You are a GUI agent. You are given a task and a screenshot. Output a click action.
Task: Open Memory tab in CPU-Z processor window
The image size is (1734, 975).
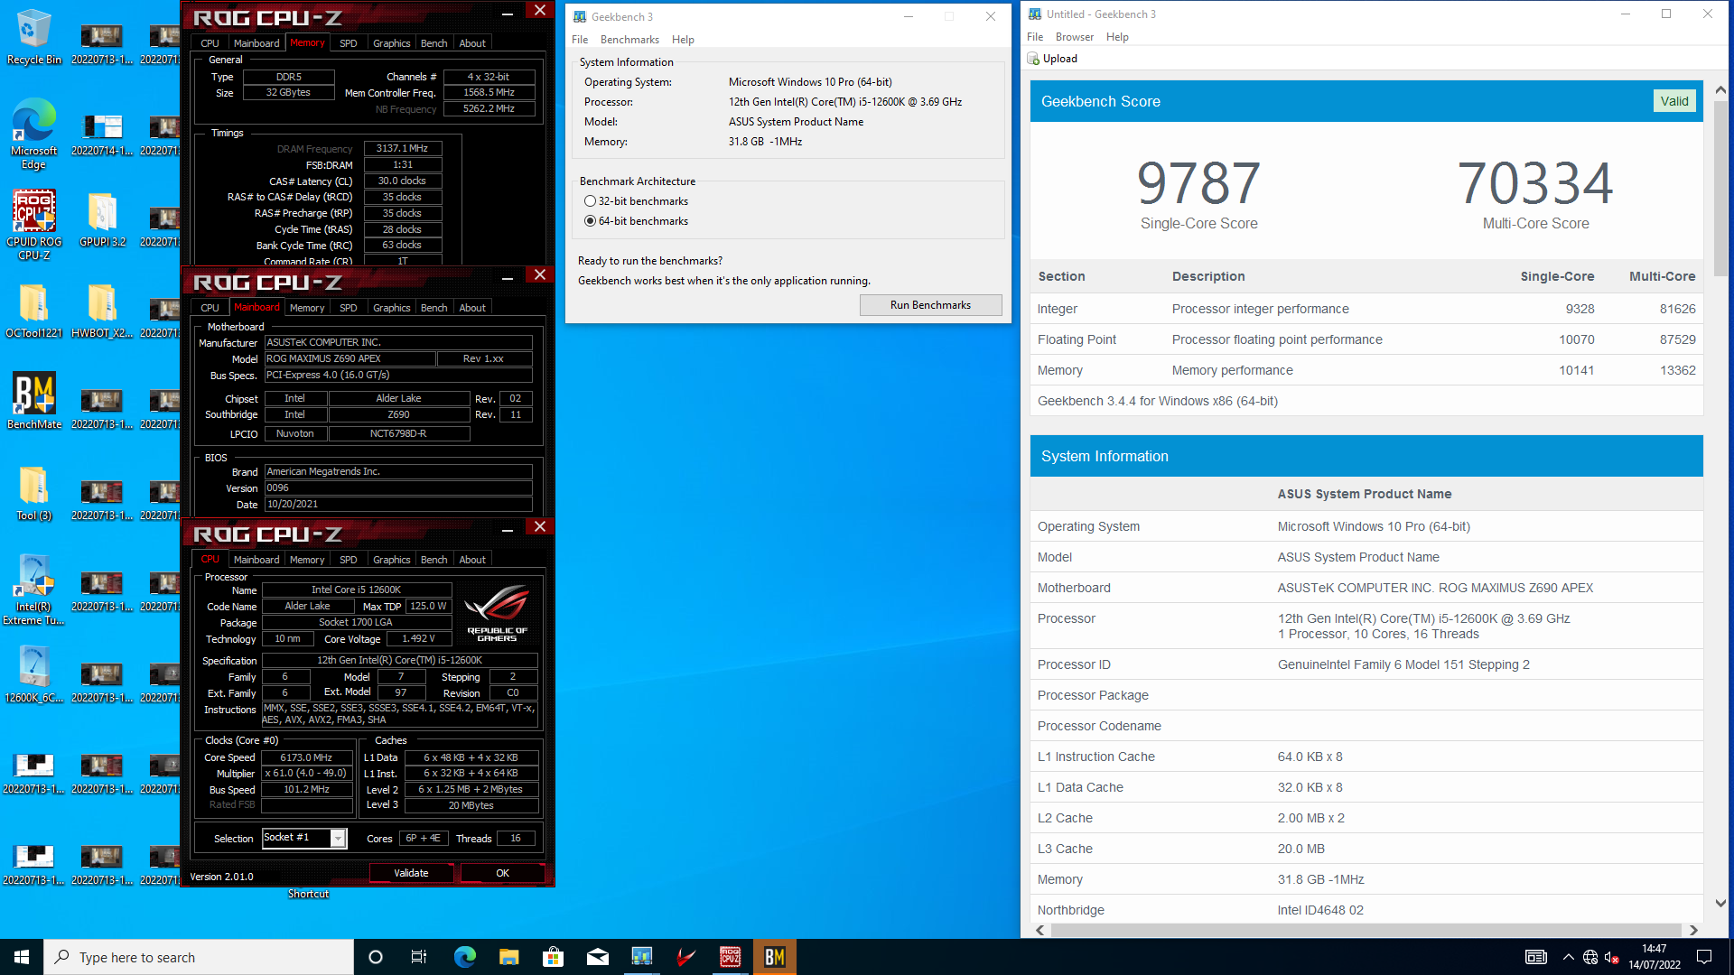[307, 560]
